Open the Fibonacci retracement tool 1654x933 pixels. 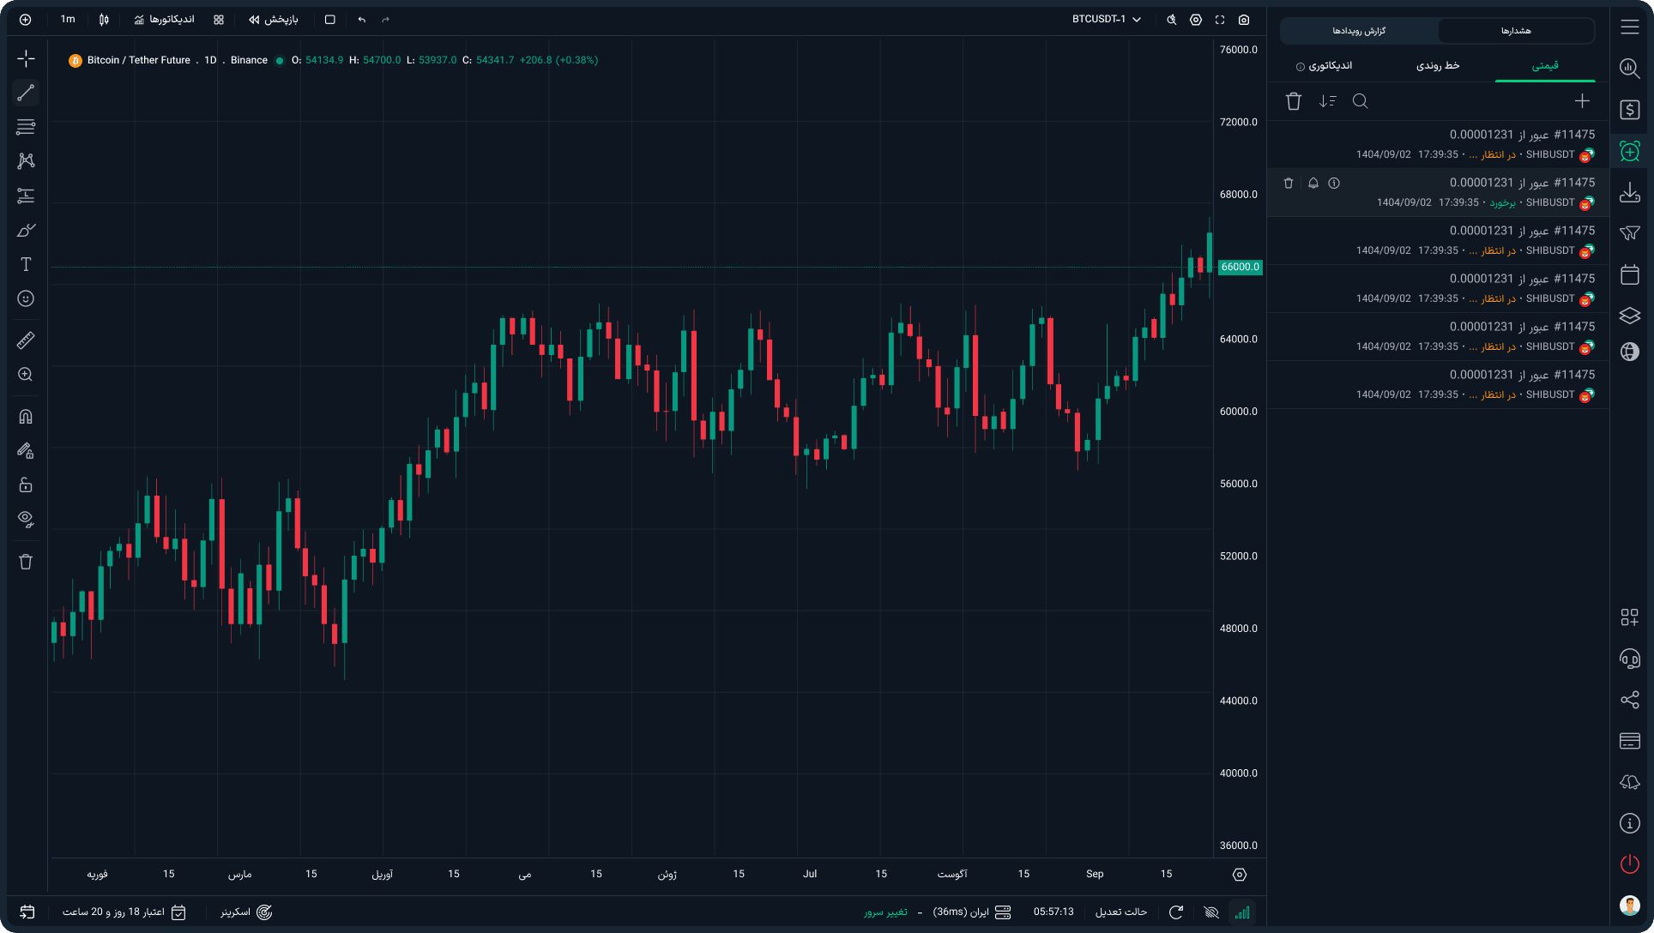coord(26,127)
